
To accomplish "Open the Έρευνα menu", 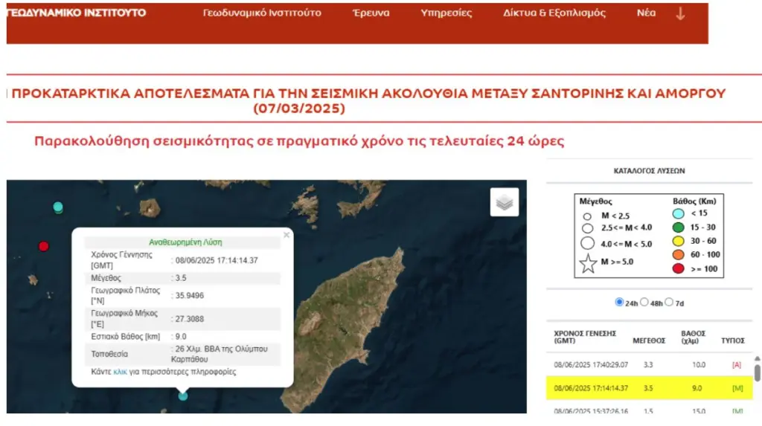I will tap(371, 13).
